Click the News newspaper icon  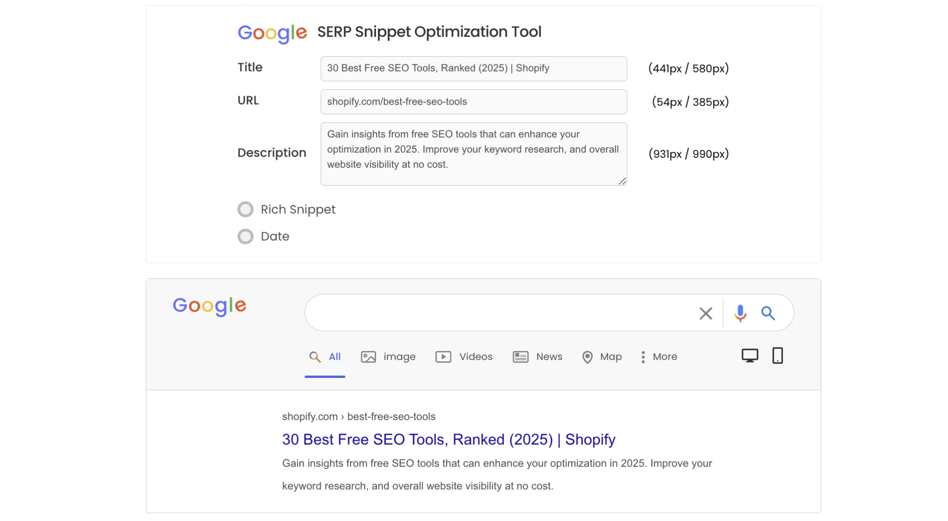(x=520, y=357)
